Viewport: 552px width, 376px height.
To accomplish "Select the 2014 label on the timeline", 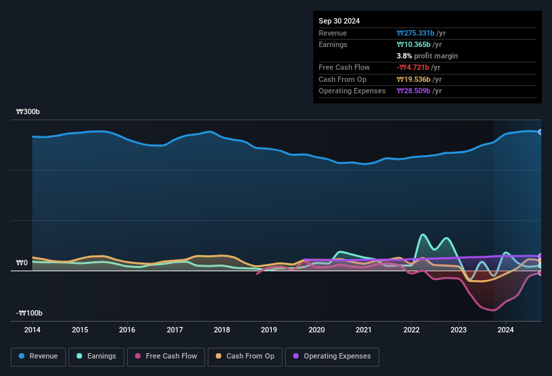I will click(x=32, y=330).
